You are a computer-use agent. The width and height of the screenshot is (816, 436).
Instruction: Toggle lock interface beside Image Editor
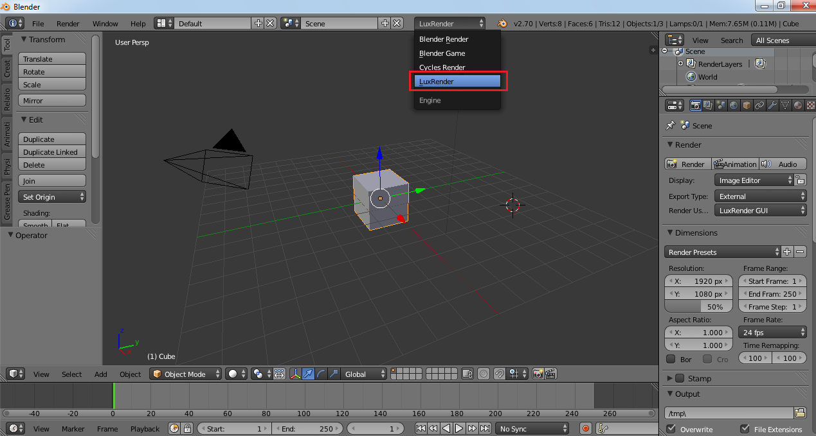point(800,180)
